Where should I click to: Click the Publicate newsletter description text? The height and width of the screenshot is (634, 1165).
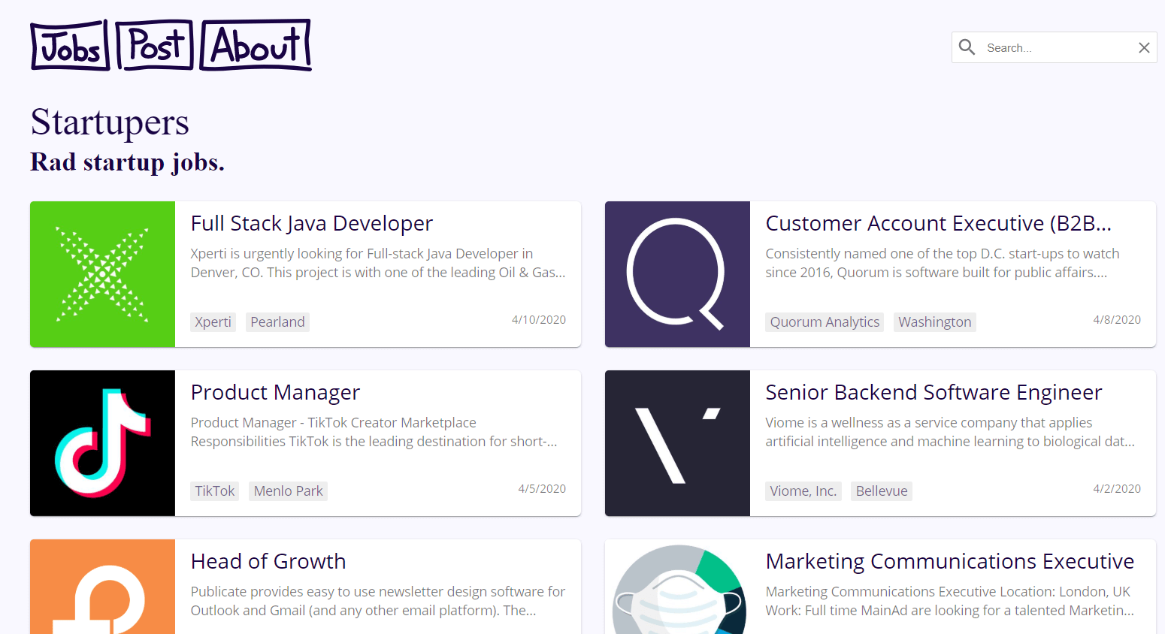378,601
